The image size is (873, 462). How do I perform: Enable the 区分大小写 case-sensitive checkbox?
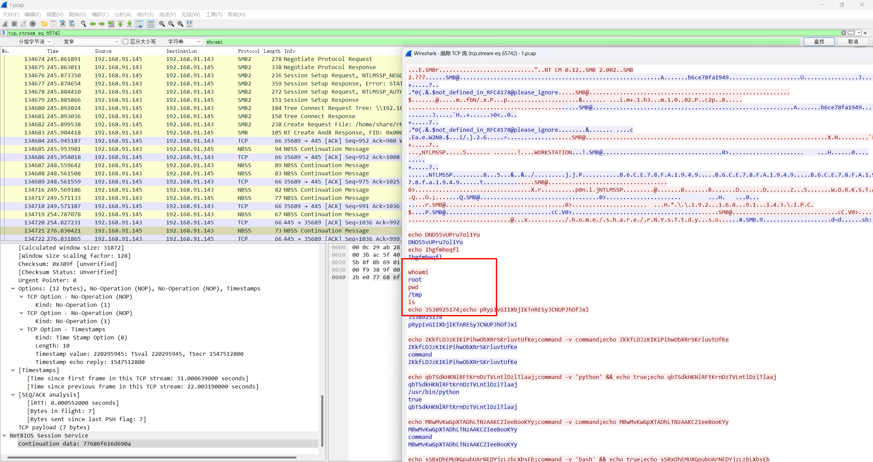click(125, 42)
